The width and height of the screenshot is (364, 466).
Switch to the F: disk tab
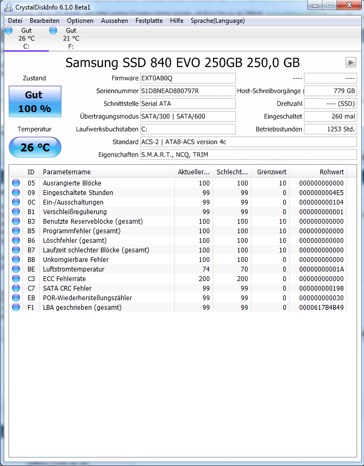71,38
